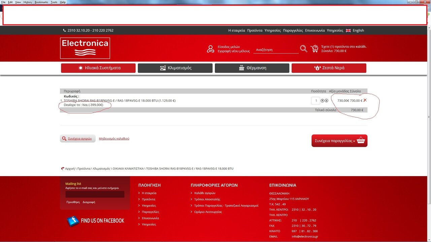Image resolution: width=431 pixels, height=242 pixels.
Task: Click Εγγραφή νέου μέλους link
Action: point(234,51)
